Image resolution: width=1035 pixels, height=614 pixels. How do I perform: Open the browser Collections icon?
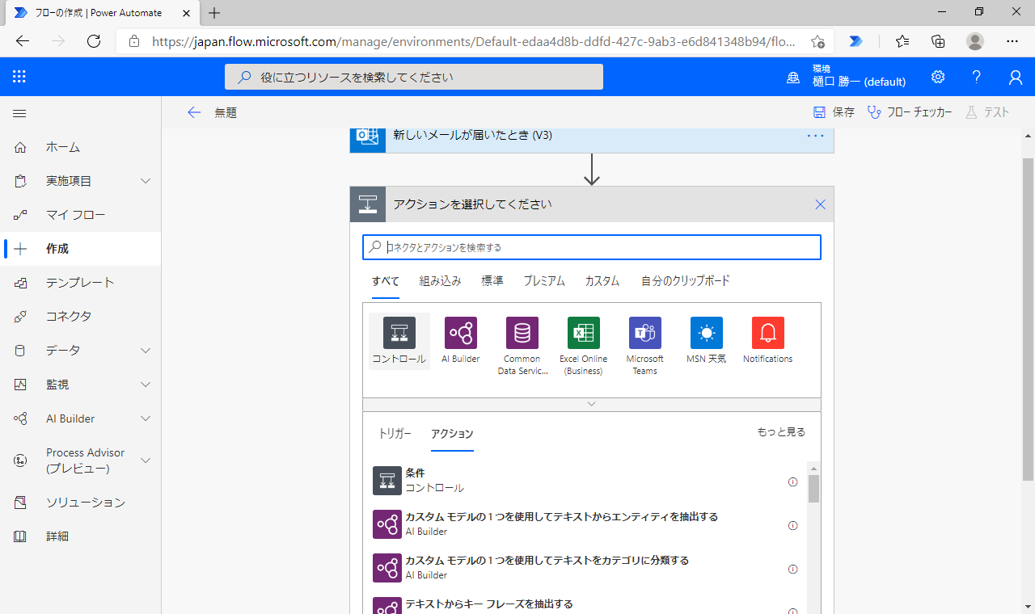coord(938,41)
